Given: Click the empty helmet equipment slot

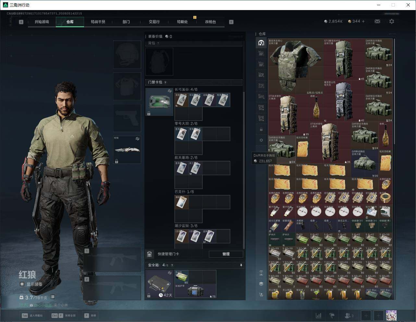Looking at the screenshot, I should tap(127, 54).
